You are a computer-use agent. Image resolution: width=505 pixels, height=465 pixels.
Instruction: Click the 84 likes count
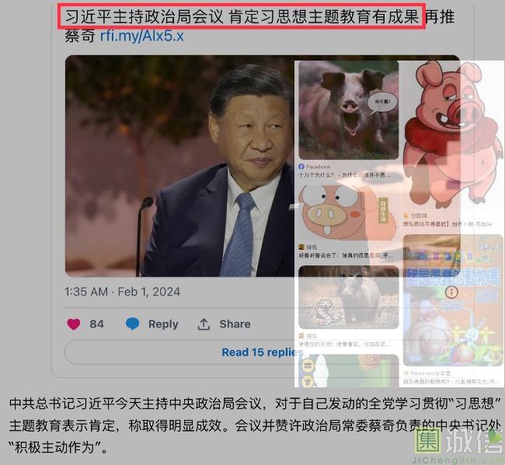pyautogui.click(x=96, y=324)
